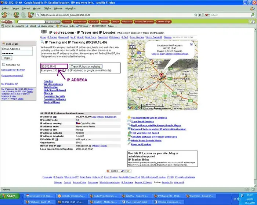This screenshot has height=205, width=257.
Task: Open the Zobrazit menu
Action: 26,8
